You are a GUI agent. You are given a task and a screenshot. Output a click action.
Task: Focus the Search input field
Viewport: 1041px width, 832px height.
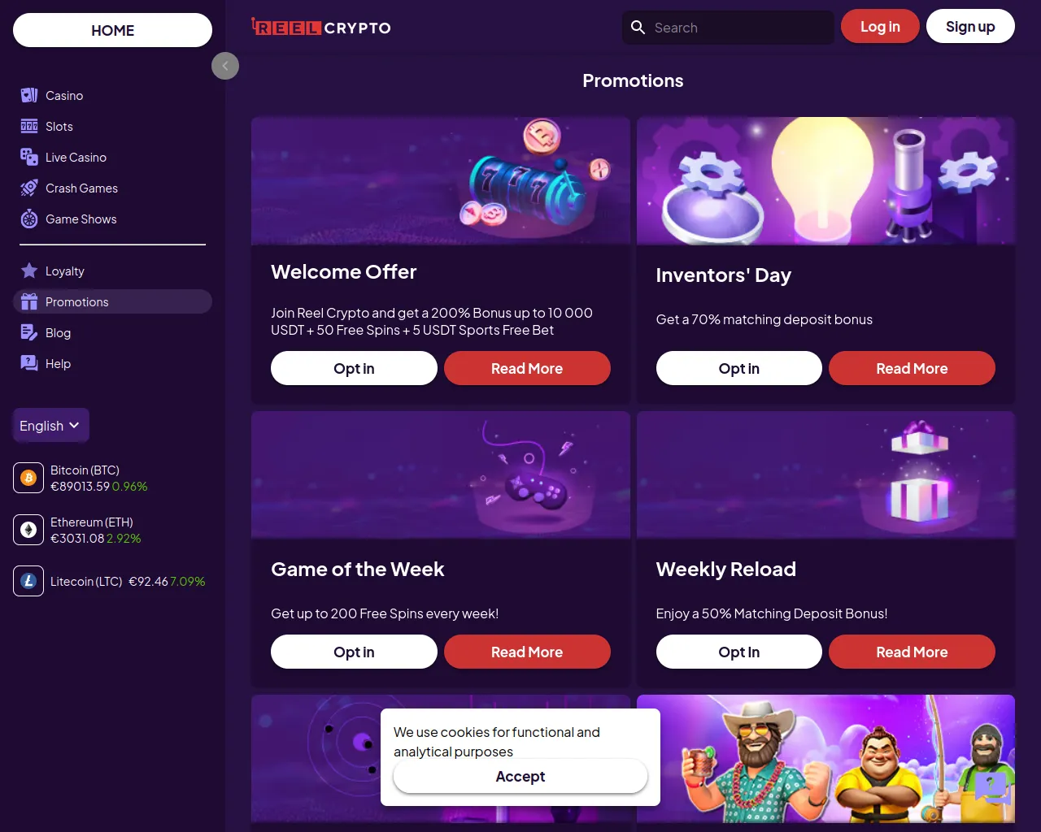point(728,28)
